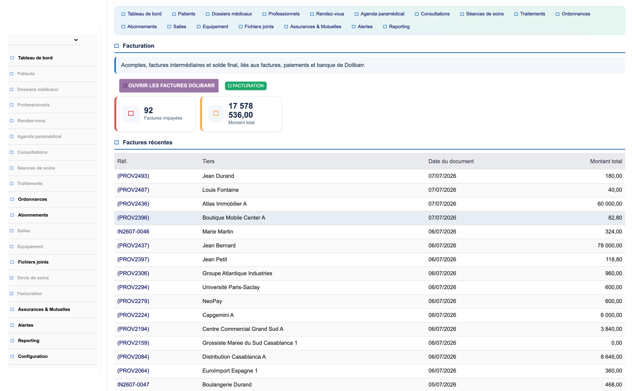Switch to Rendez-vous top tab
632x391 pixels.
327,14
